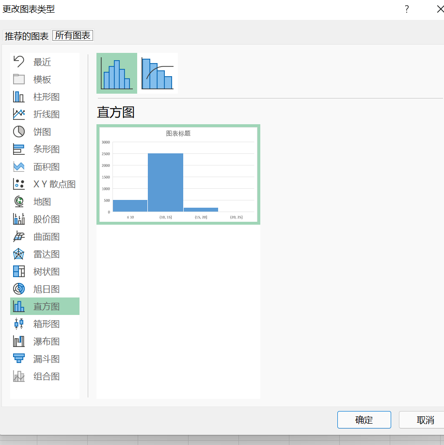Click the 地图 label text
Image resolution: width=444 pixels, height=445 pixels.
click(x=42, y=201)
